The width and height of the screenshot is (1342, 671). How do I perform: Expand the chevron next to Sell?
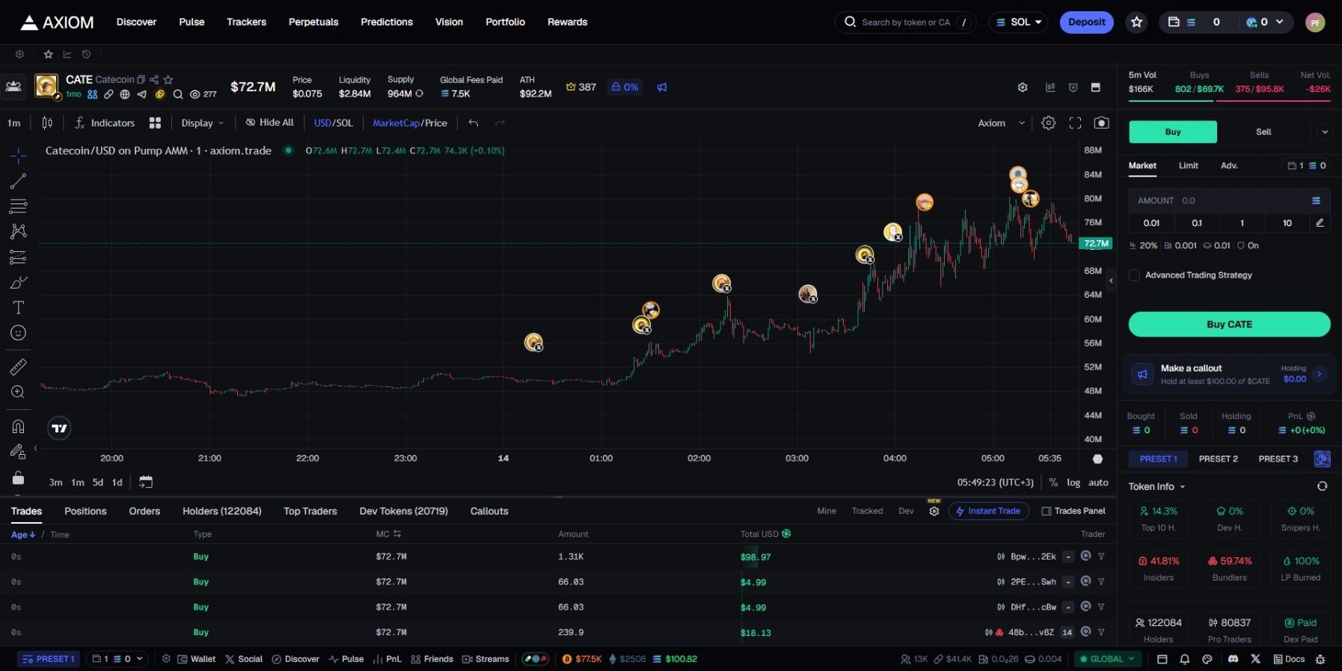point(1325,132)
